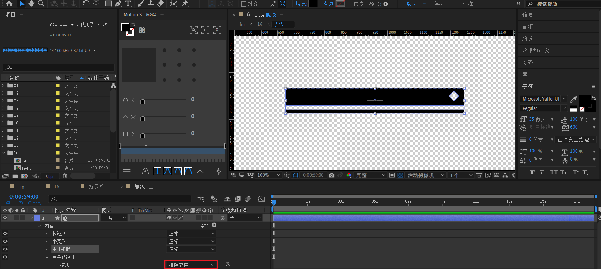Open the Regular font style dropdown

543,108
